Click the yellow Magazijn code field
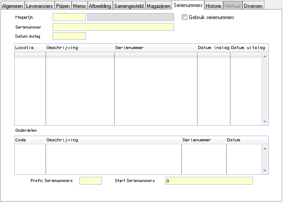The width and height of the screenshot is (283, 202). pos(69,17)
